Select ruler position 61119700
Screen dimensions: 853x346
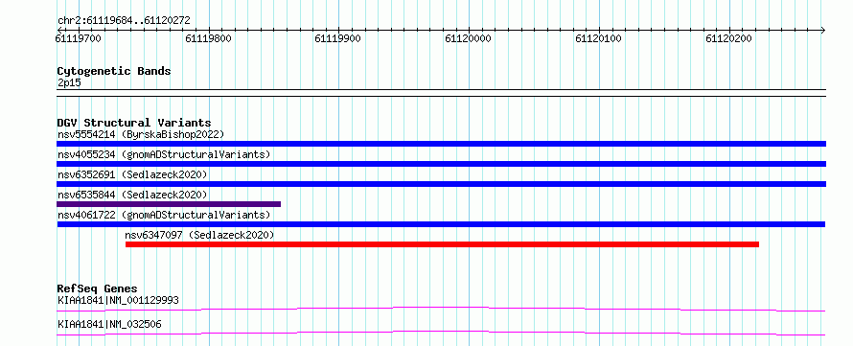(x=78, y=38)
